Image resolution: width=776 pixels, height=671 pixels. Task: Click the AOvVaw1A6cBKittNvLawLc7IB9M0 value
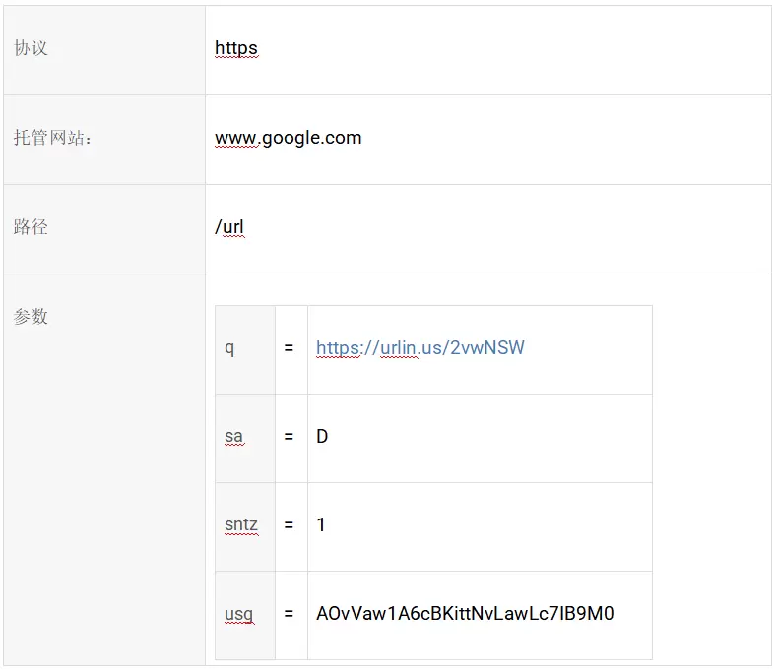click(x=465, y=615)
